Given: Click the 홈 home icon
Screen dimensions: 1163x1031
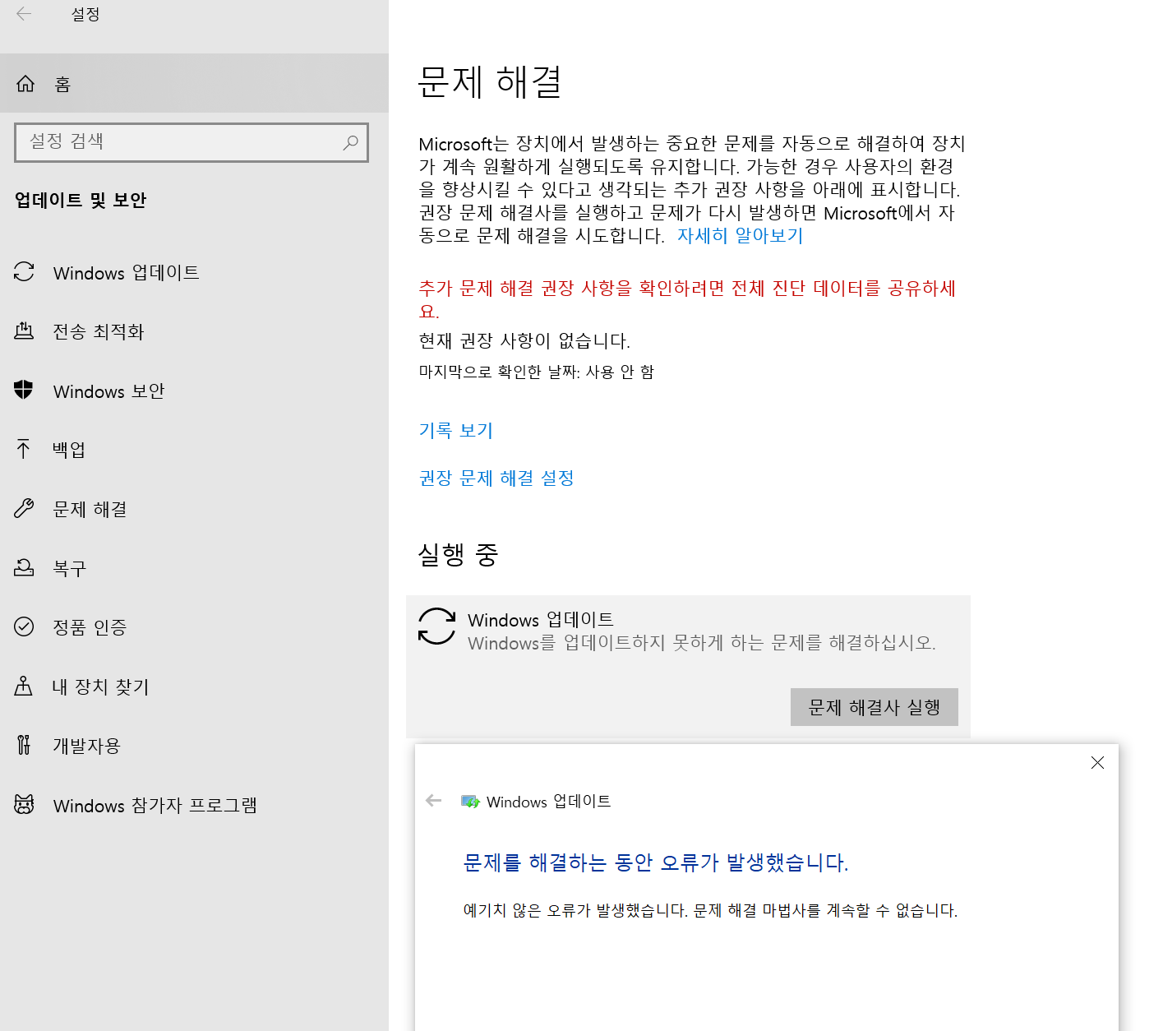Looking at the screenshot, I should coord(25,82).
